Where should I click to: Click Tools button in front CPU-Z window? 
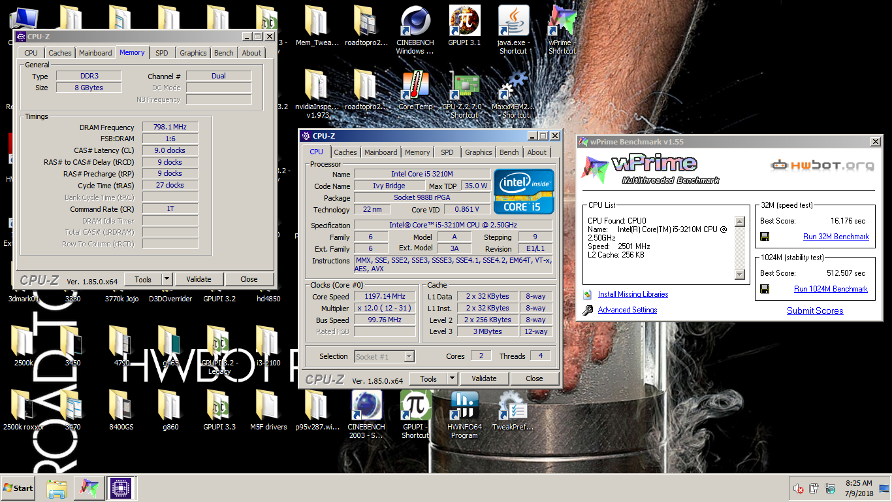(x=428, y=378)
